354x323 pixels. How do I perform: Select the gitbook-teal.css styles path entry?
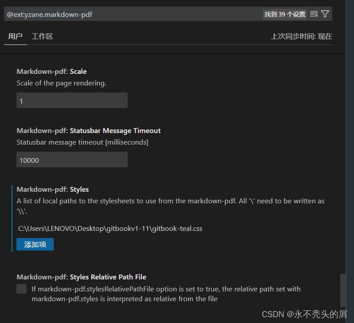point(110,229)
